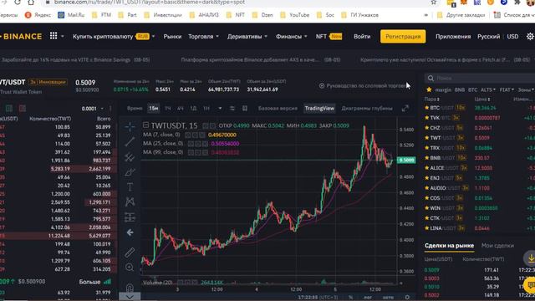Screen dimensions: 535x301
Task: Click 'Больше' under the order book
Action: point(89,282)
